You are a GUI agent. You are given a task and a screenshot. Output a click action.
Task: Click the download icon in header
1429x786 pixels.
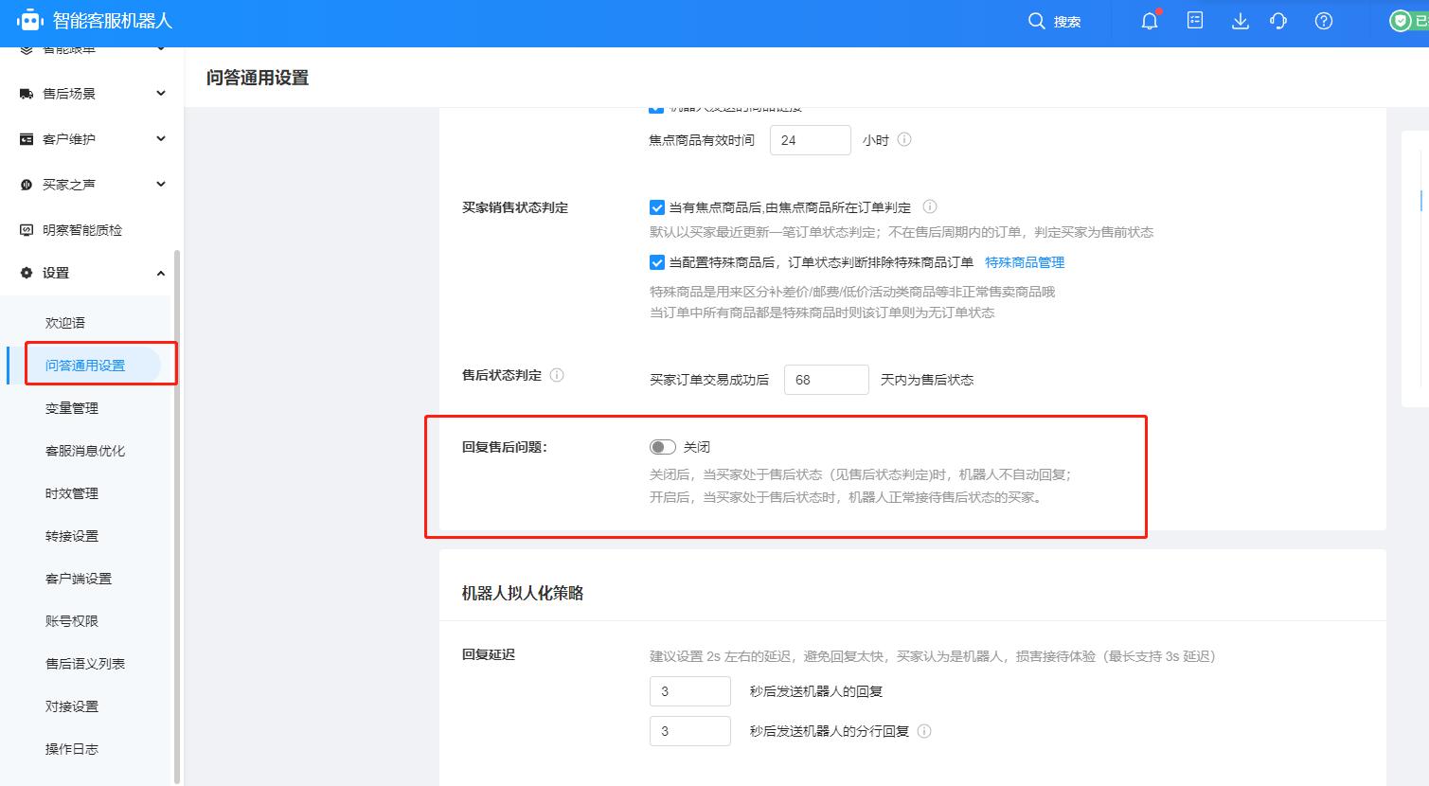click(x=1240, y=21)
